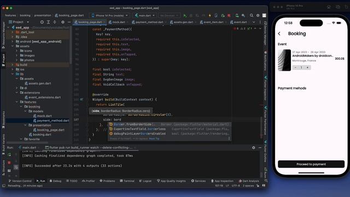Viewport: 350px width, 197px height.
Task: Tap AndroidMakers event thumbnail on phone
Action: pyautogui.click(x=284, y=60)
